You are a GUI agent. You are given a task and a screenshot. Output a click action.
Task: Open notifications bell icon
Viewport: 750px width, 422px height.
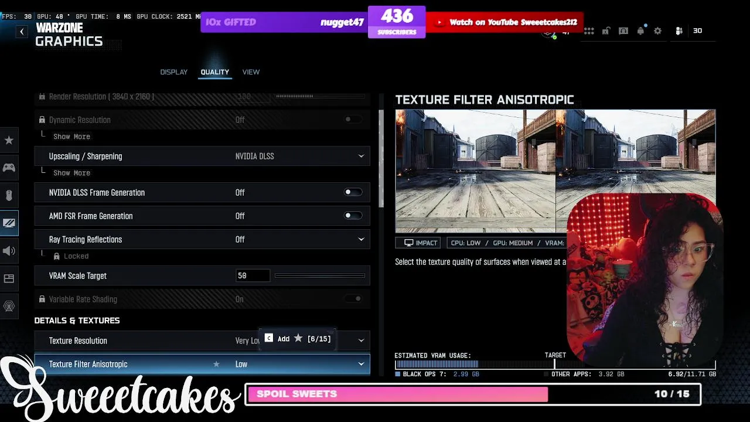coord(640,31)
